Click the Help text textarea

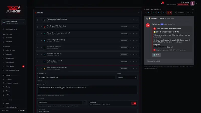(x=87, y=90)
